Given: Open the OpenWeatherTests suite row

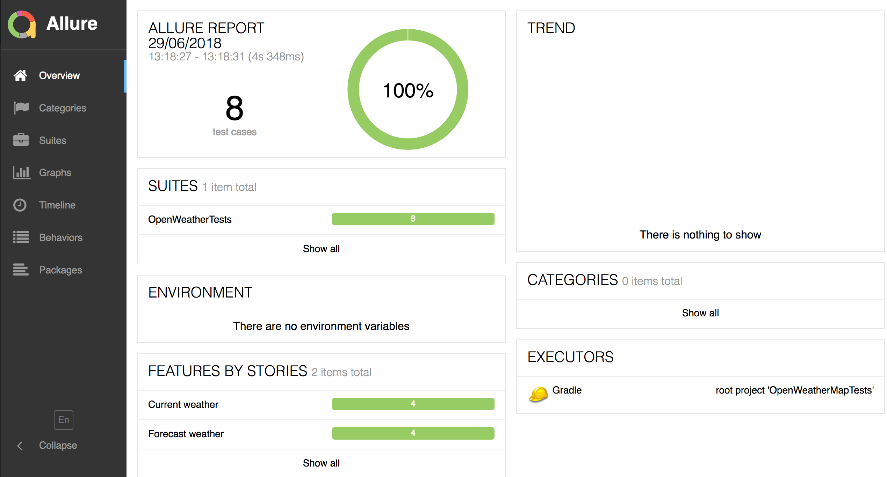Looking at the screenshot, I should 190,219.
